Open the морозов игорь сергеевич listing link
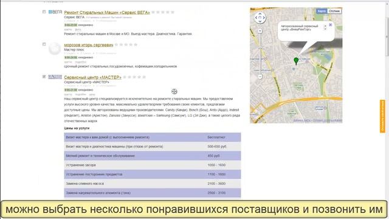This screenshot has height=219, width=389. tap(89, 45)
